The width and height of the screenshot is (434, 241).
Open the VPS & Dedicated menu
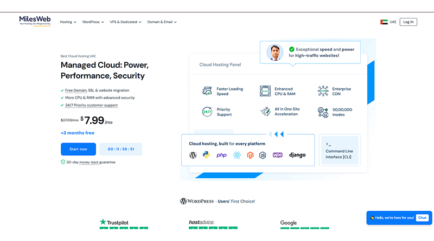click(x=126, y=22)
